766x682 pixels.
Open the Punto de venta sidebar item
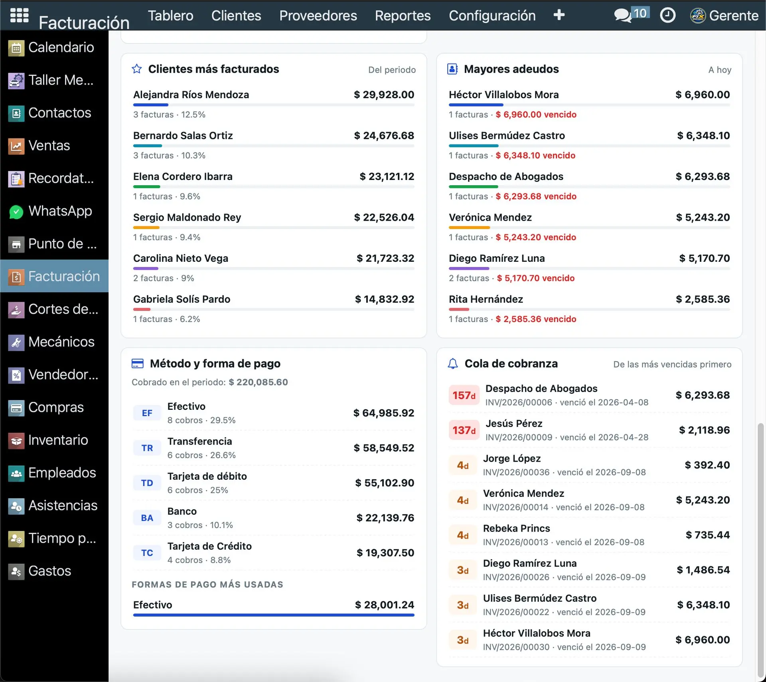click(54, 244)
